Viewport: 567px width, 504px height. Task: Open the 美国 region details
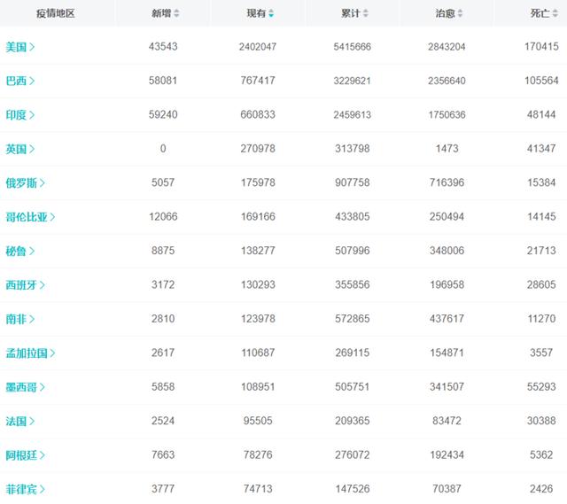pos(19,47)
